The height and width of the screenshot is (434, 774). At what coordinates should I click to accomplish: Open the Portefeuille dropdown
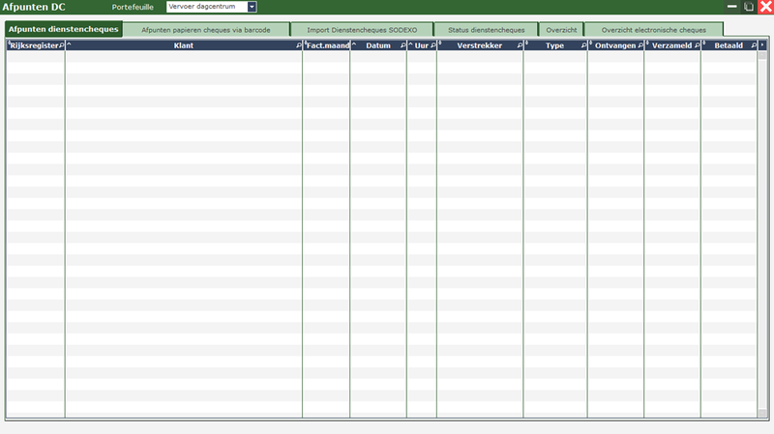click(252, 7)
